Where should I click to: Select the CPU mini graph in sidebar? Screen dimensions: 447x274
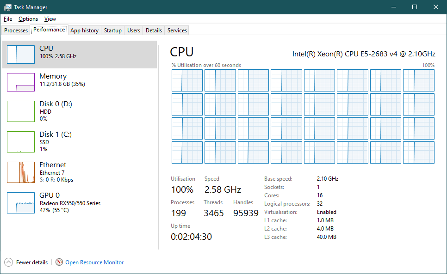click(x=21, y=55)
